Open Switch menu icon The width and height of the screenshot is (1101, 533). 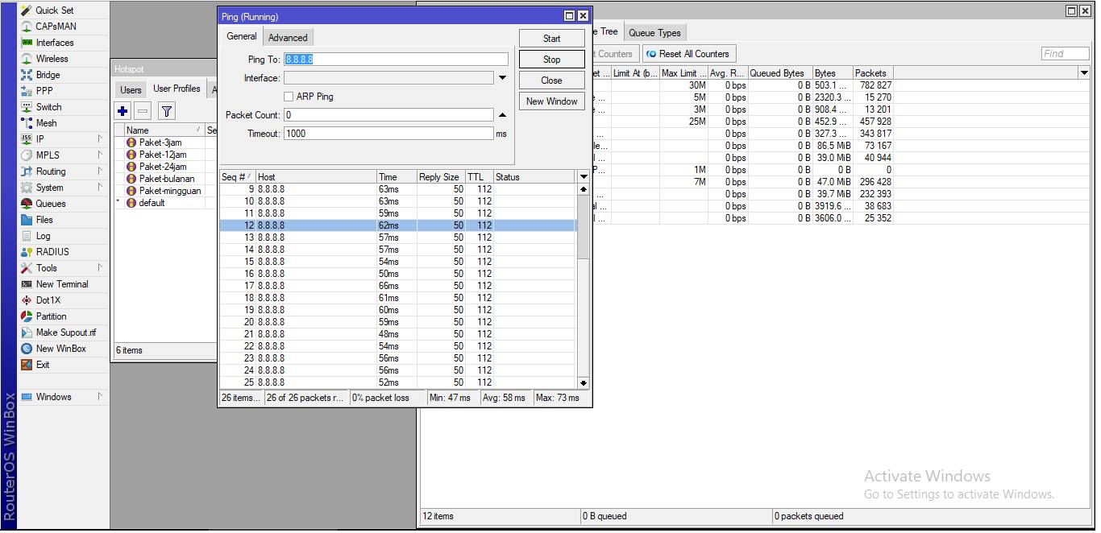[27, 107]
